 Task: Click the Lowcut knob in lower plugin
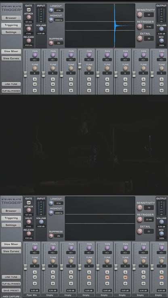point(51,203)
